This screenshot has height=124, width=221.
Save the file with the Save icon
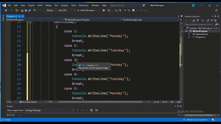tap(26, 10)
